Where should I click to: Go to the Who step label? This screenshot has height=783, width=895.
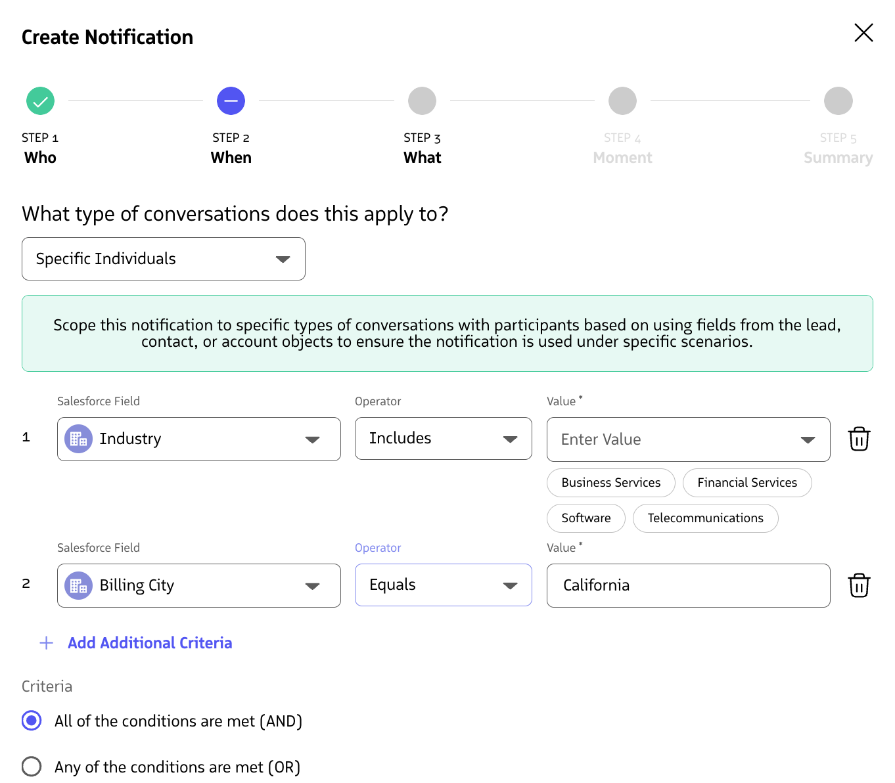click(40, 158)
